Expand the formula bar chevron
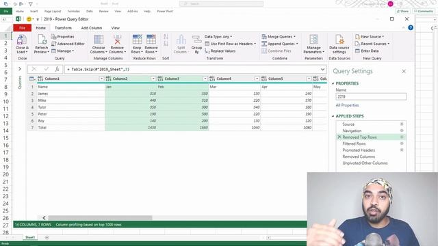This screenshot has height=246, width=438. pyautogui.click(x=322, y=69)
